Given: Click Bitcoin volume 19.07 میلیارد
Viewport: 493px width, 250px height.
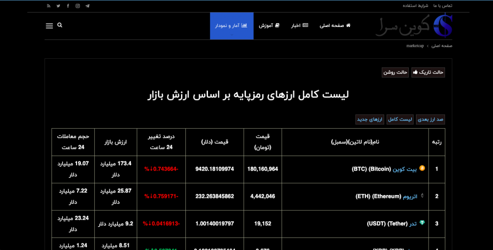Looking at the screenshot, I should 73,169.
